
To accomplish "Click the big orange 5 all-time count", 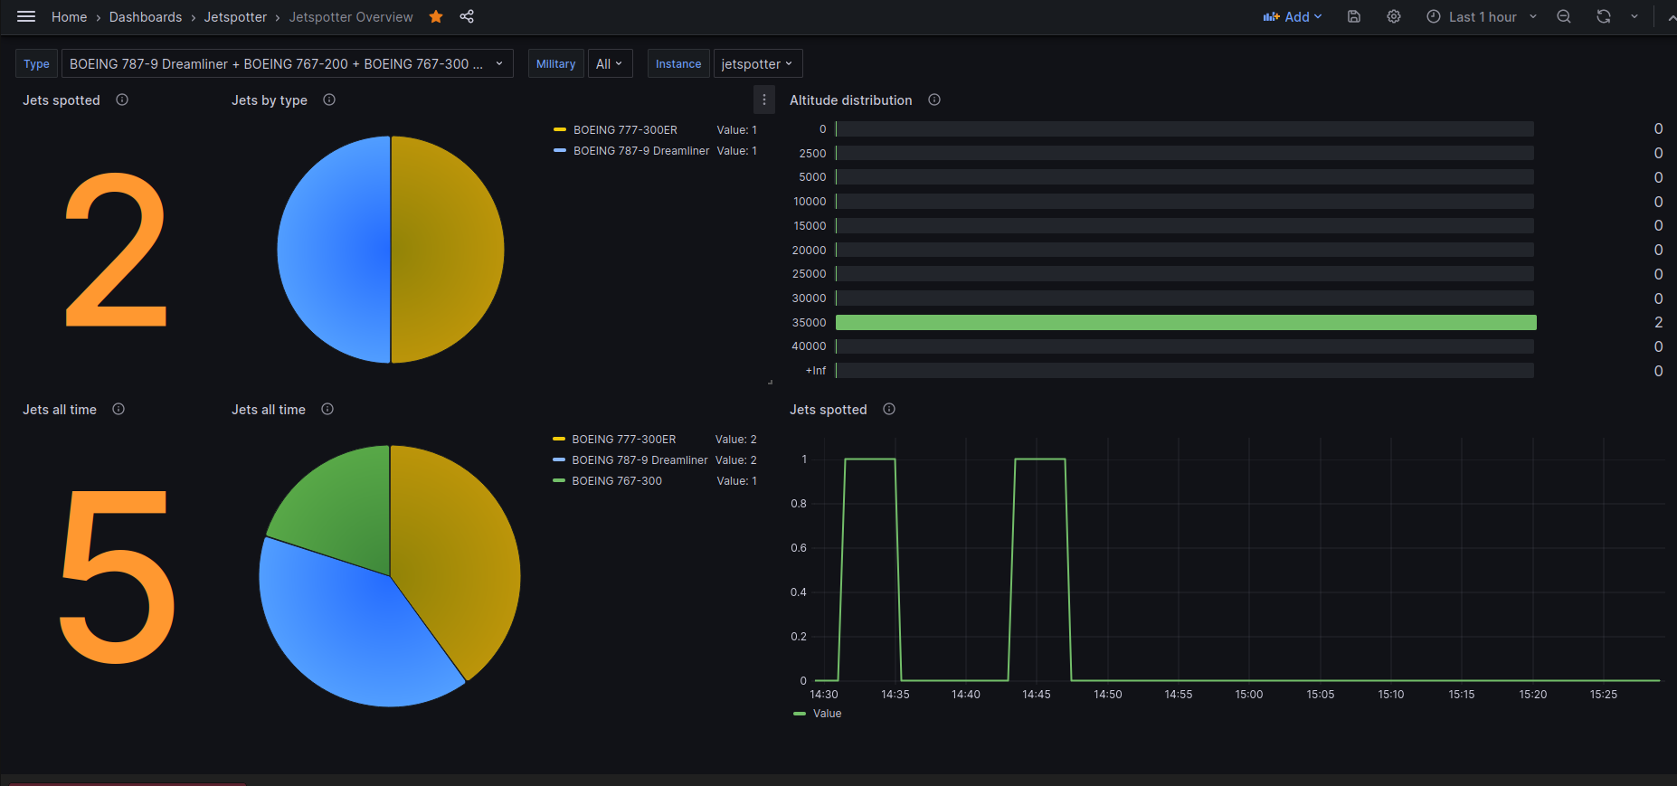I will [x=117, y=577].
